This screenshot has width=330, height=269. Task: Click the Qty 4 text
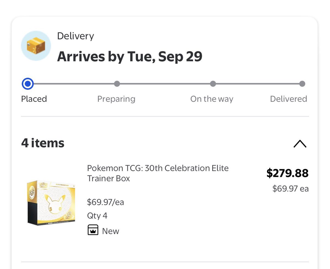97,216
